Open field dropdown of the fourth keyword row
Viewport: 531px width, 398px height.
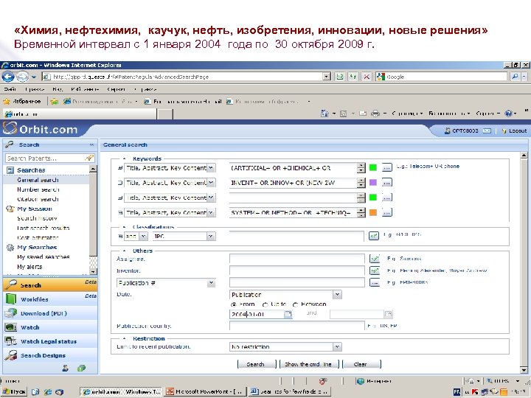(x=211, y=212)
